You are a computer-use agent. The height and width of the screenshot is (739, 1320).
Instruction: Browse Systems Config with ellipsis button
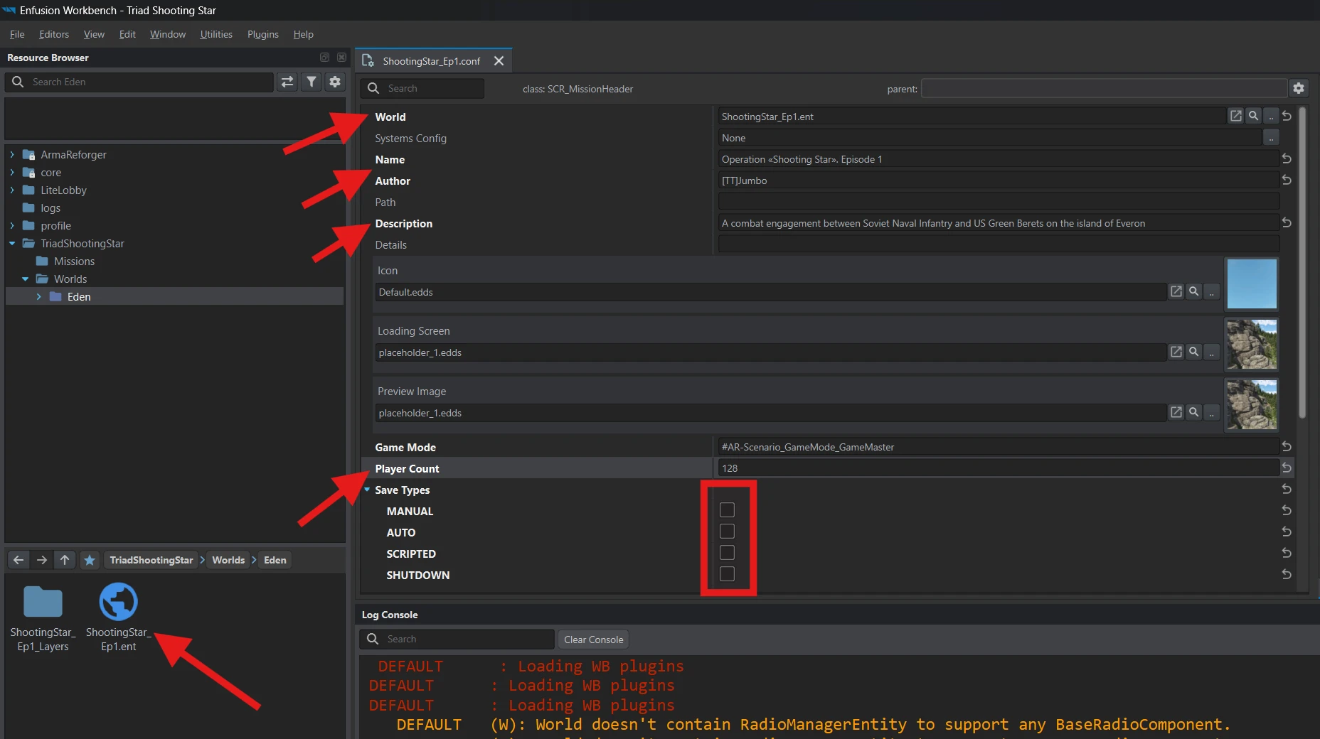tap(1271, 138)
